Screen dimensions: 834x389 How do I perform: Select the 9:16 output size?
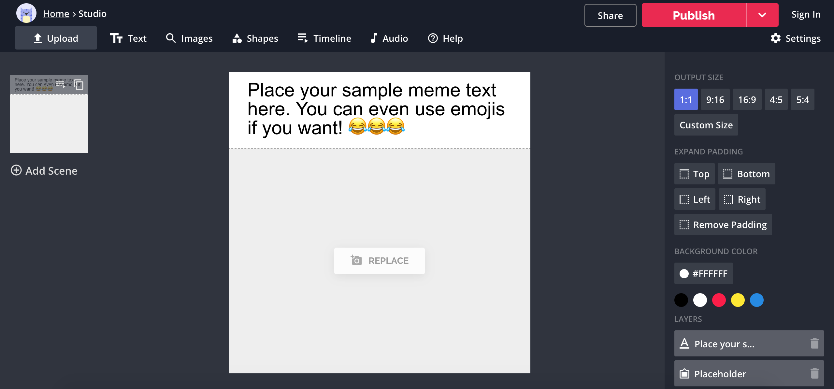click(x=715, y=99)
